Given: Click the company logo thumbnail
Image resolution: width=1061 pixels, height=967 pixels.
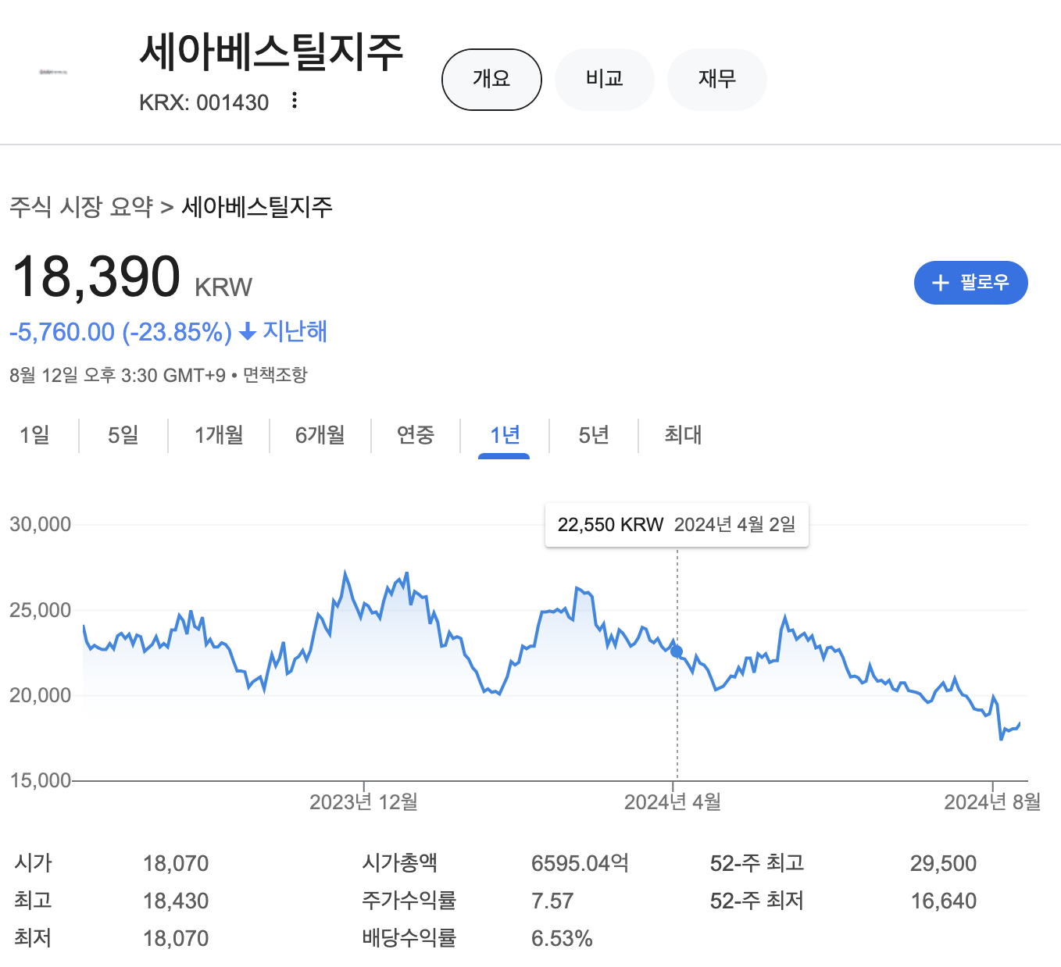Looking at the screenshot, I should [53, 72].
